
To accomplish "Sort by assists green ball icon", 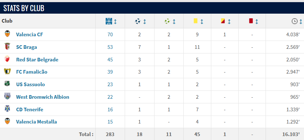I will click(167, 21).
